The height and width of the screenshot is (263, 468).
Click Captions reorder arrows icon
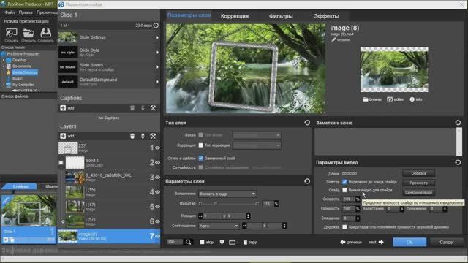click(x=143, y=108)
